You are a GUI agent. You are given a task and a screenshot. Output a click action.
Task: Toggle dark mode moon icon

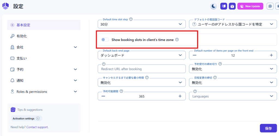pyautogui.click(x=213, y=6)
